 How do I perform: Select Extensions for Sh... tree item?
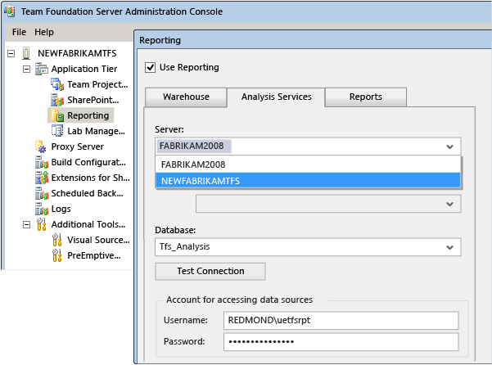point(90,178)
